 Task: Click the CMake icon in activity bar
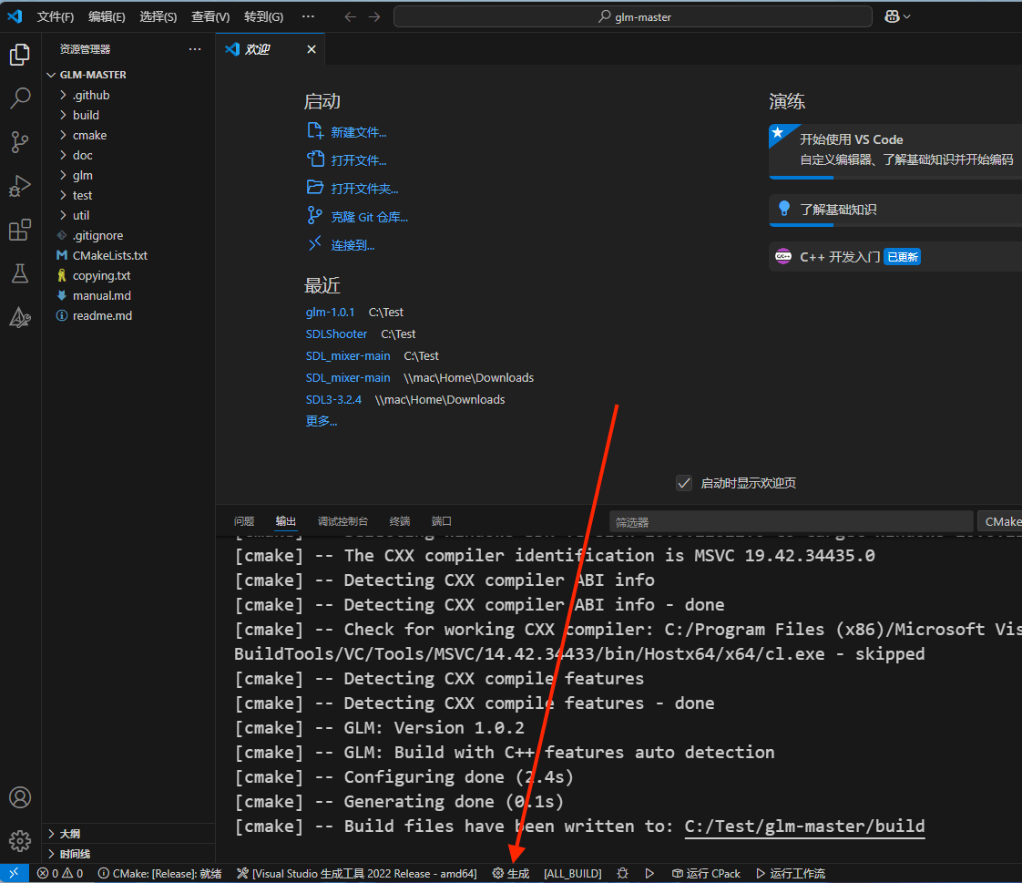point(20,317)
